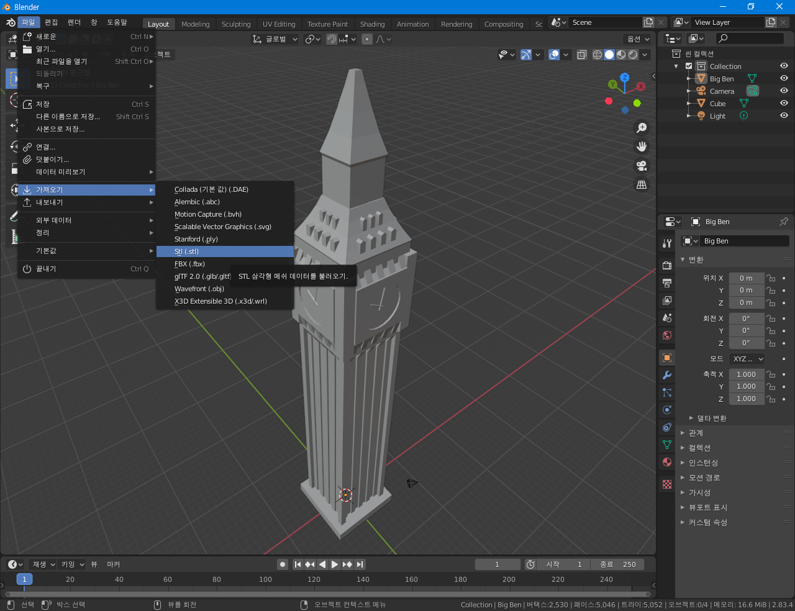Viewport: 795px width, 611px height.
Task: Expand the 컬렉션 panel
Action: 699,448
